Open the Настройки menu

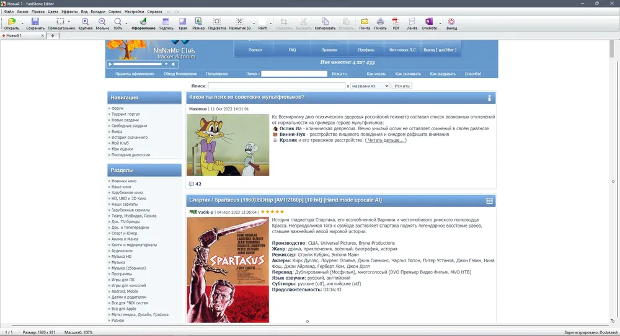(134, 12)
